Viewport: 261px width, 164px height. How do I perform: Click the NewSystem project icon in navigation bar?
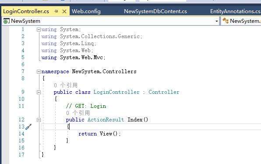click(x=6, y=21)
